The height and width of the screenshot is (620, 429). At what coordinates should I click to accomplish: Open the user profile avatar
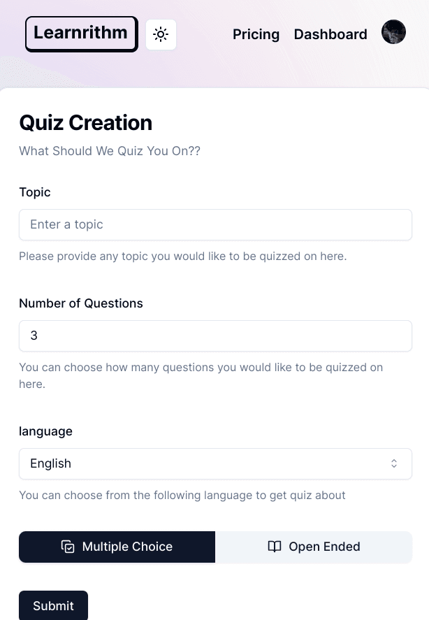(393, 32)
